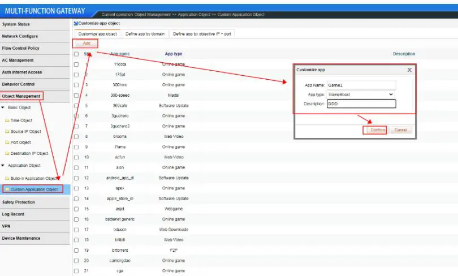Click the bilibili app name cell
The width and height of the screenshot is (458, 276).
pyautogui.click(x=120, y=240)
